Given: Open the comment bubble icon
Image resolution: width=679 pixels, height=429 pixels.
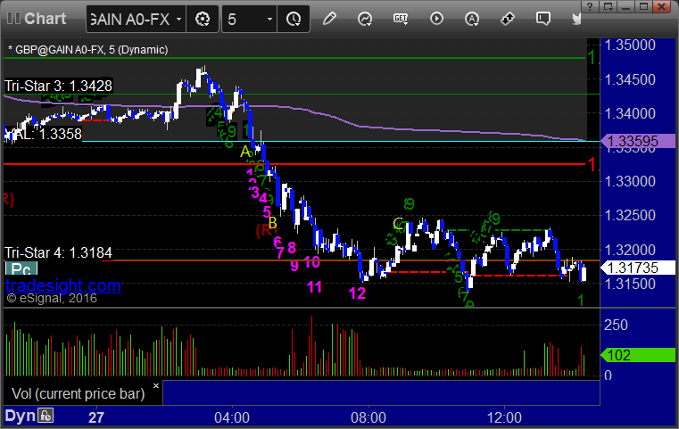Looking at the screenshot, I should 543,19.
